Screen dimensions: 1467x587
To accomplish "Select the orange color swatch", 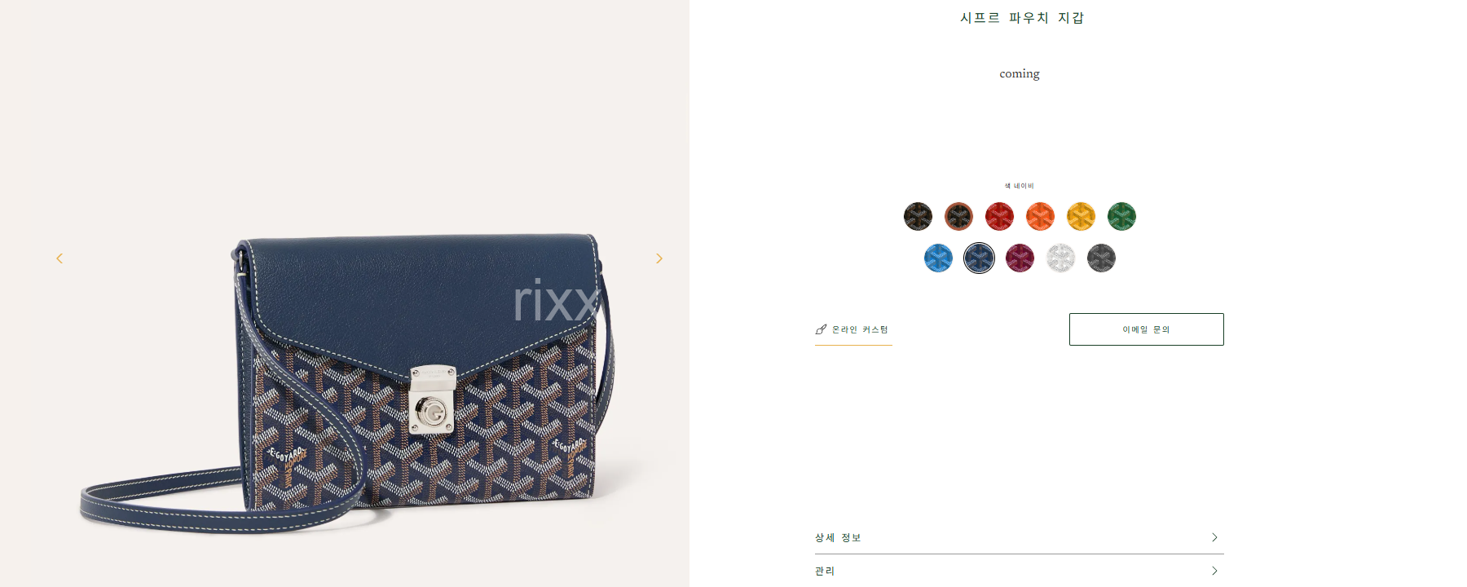I will point(1040,217).
